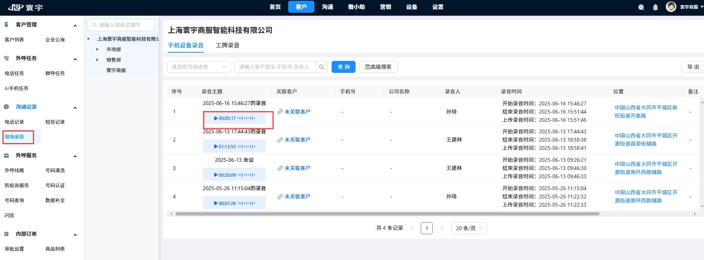This screenshot has width=704, height=260.
Task: Open 电话记录 in sidebar
Action: coord(14,122)
